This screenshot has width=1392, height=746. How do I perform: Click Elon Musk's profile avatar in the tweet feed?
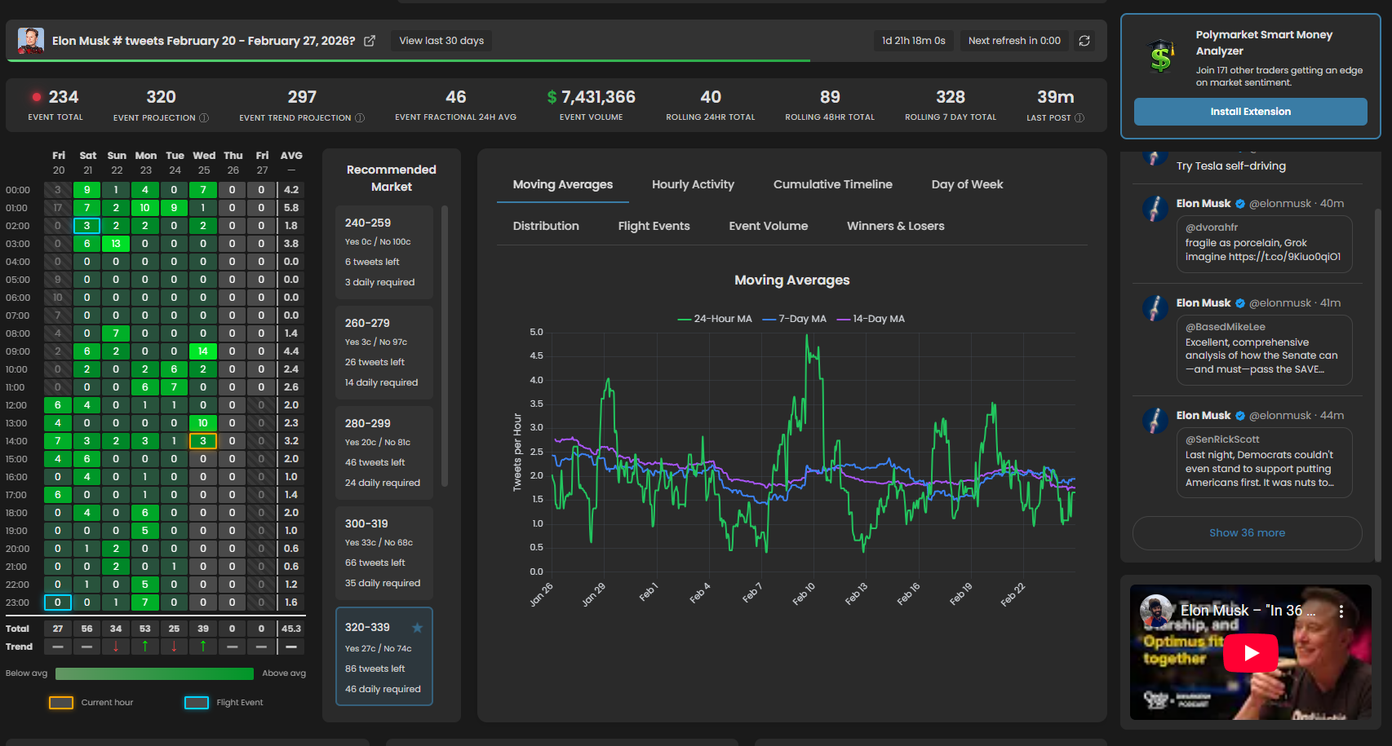[x=1155, y=208]
